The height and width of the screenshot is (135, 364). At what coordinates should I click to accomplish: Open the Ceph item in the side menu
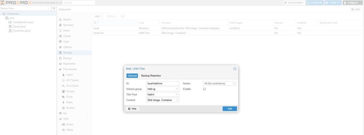pos(66,41)
